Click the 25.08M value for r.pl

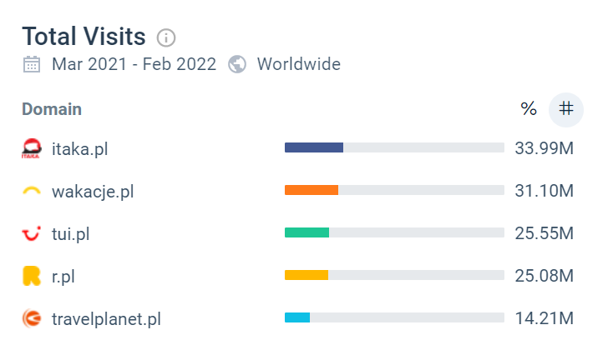click(545, 276)
